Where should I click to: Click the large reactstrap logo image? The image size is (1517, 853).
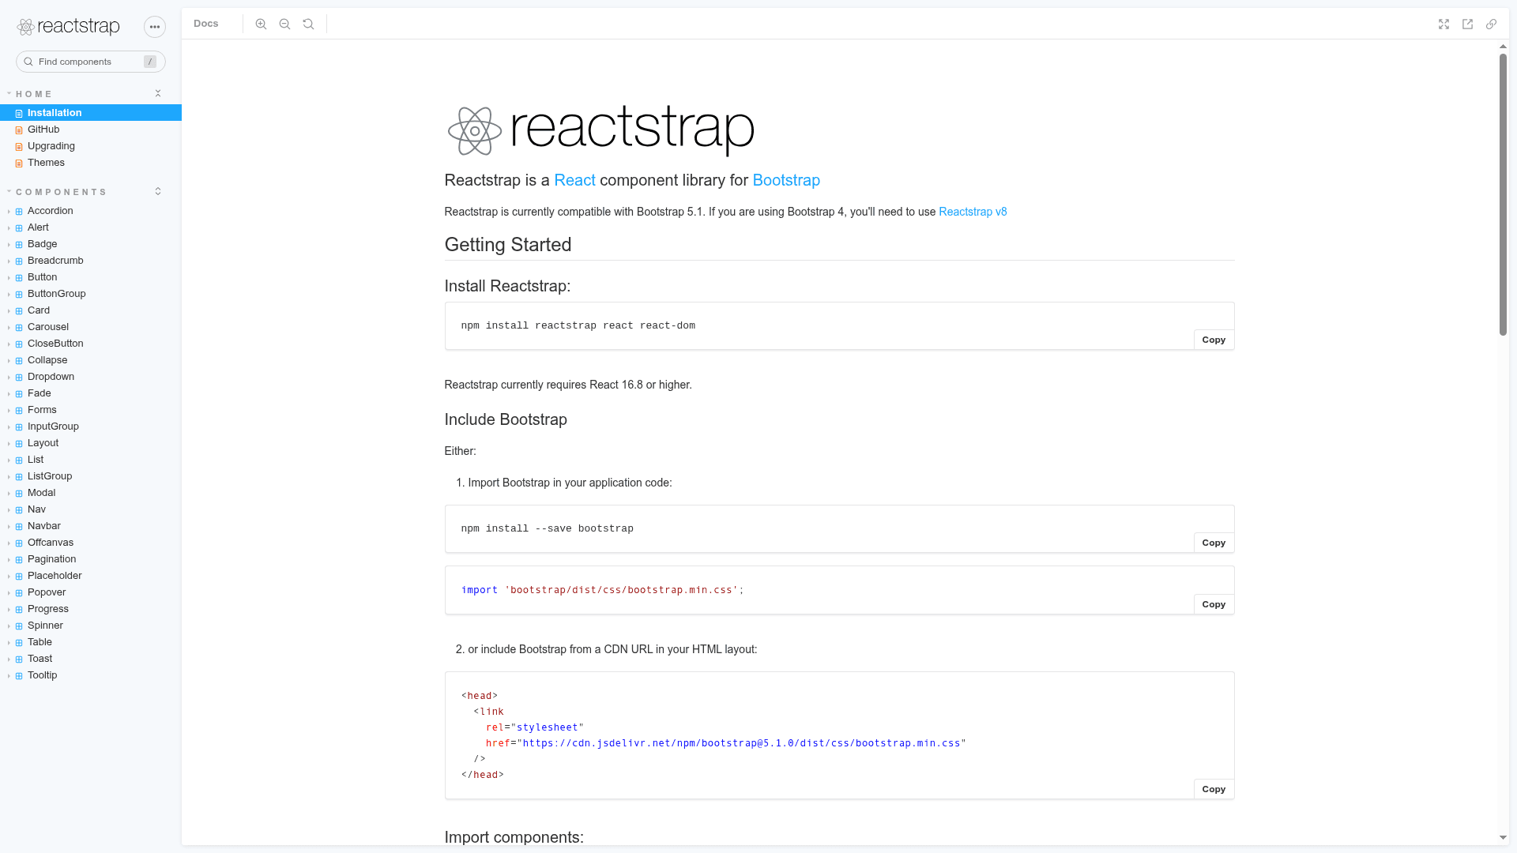pos(600,130)
